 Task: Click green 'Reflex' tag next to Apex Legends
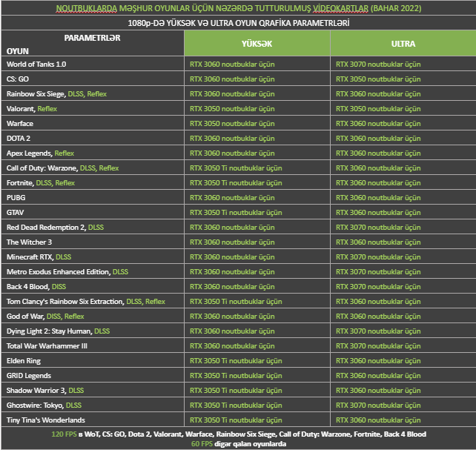click(x=65, y=153)
